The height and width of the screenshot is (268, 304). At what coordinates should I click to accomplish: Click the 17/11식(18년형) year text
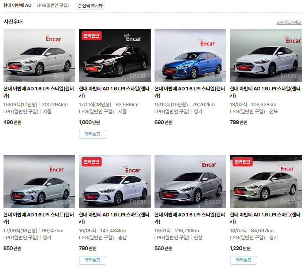95,105
